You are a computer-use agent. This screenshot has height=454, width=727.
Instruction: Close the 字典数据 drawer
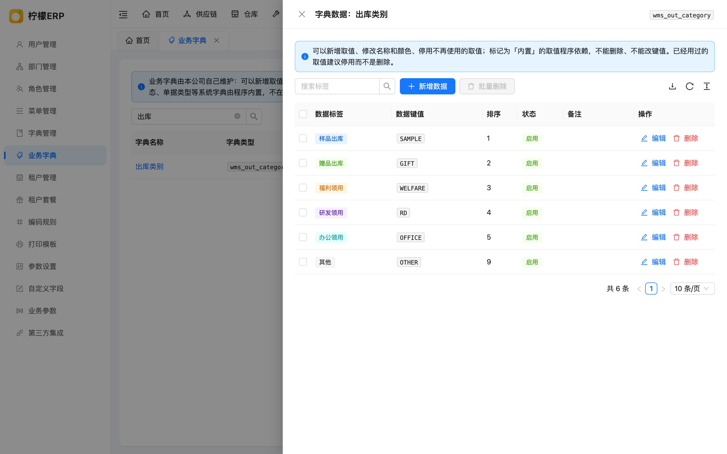302,14
